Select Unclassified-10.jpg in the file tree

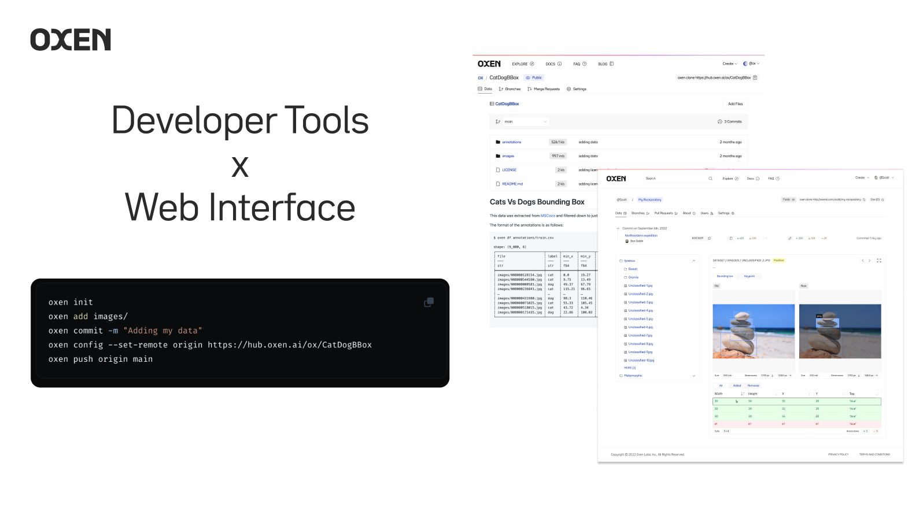641,361
